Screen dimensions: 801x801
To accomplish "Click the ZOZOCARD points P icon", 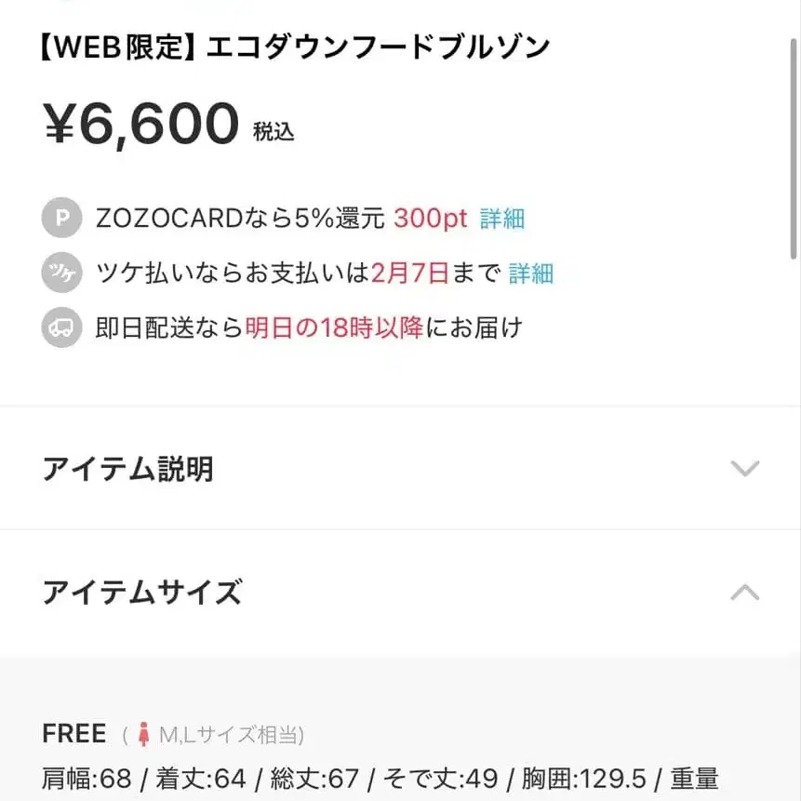I will (x=60, y=219).
